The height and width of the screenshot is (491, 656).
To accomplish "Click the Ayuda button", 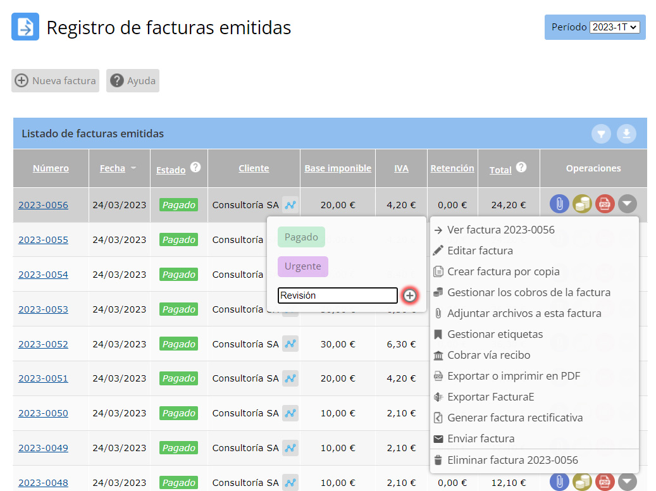I will [133, 80].
